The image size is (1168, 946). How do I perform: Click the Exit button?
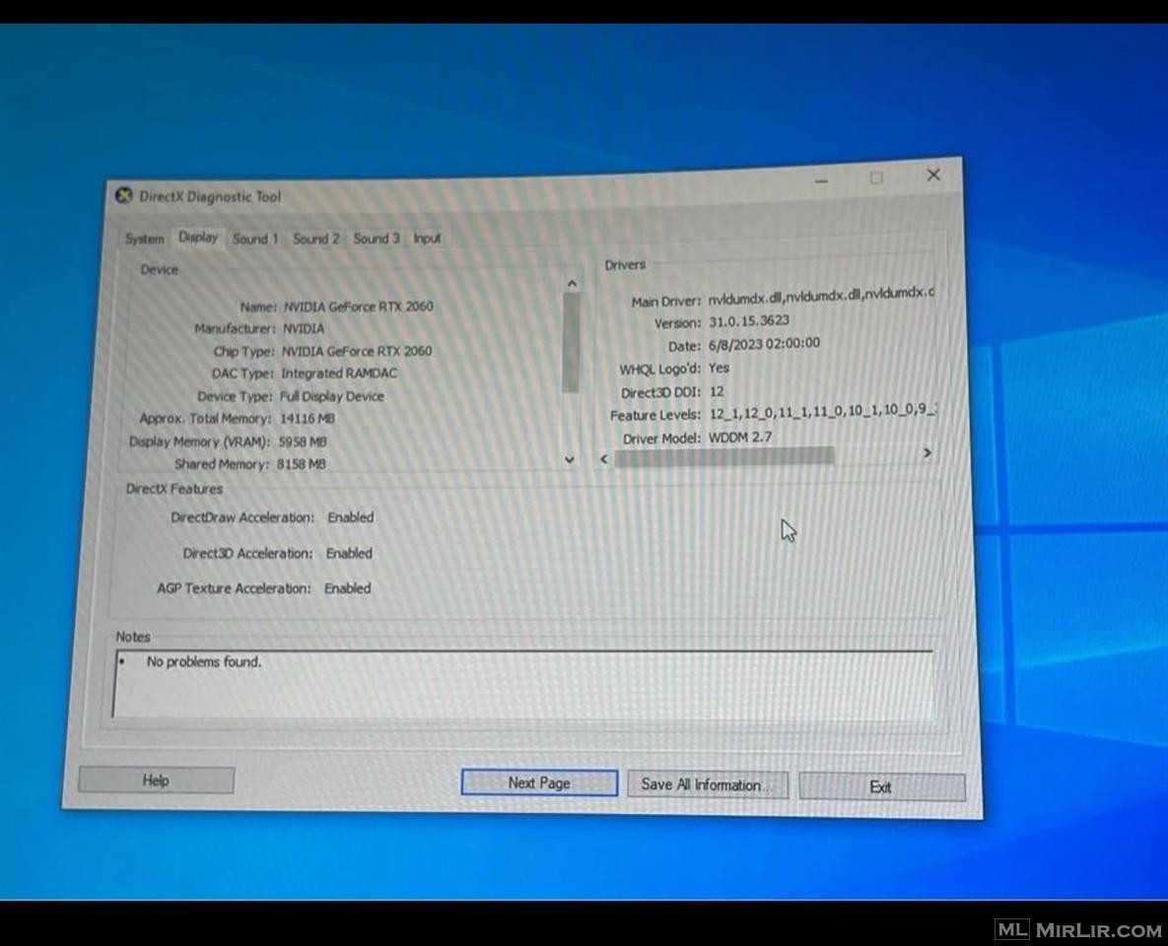point(881,786)
